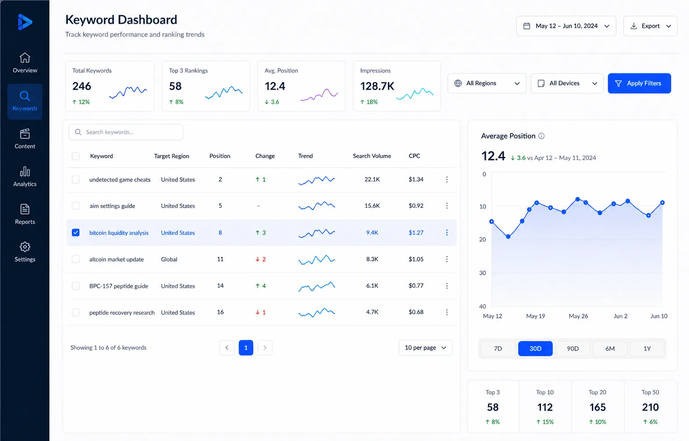Viewport: 689px width, 441px height.
Task: Open the May 12 – Jun 10, 2024 date picker
Action: (566, 26)
